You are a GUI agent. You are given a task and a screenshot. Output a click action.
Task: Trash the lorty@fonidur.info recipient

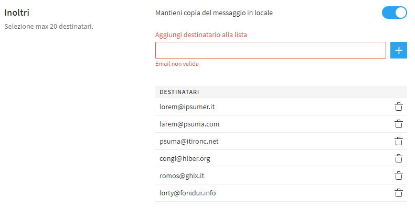(x=399, y=193)
